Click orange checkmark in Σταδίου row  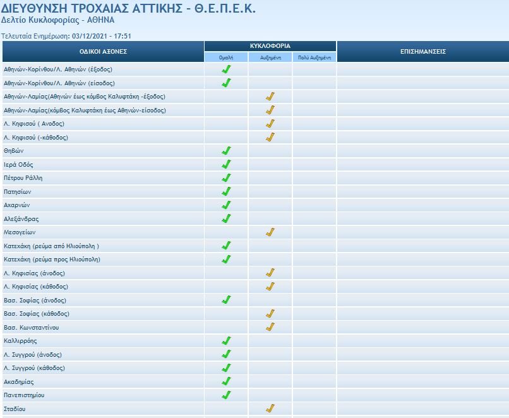pyautogui.click(x=270, y=409)
